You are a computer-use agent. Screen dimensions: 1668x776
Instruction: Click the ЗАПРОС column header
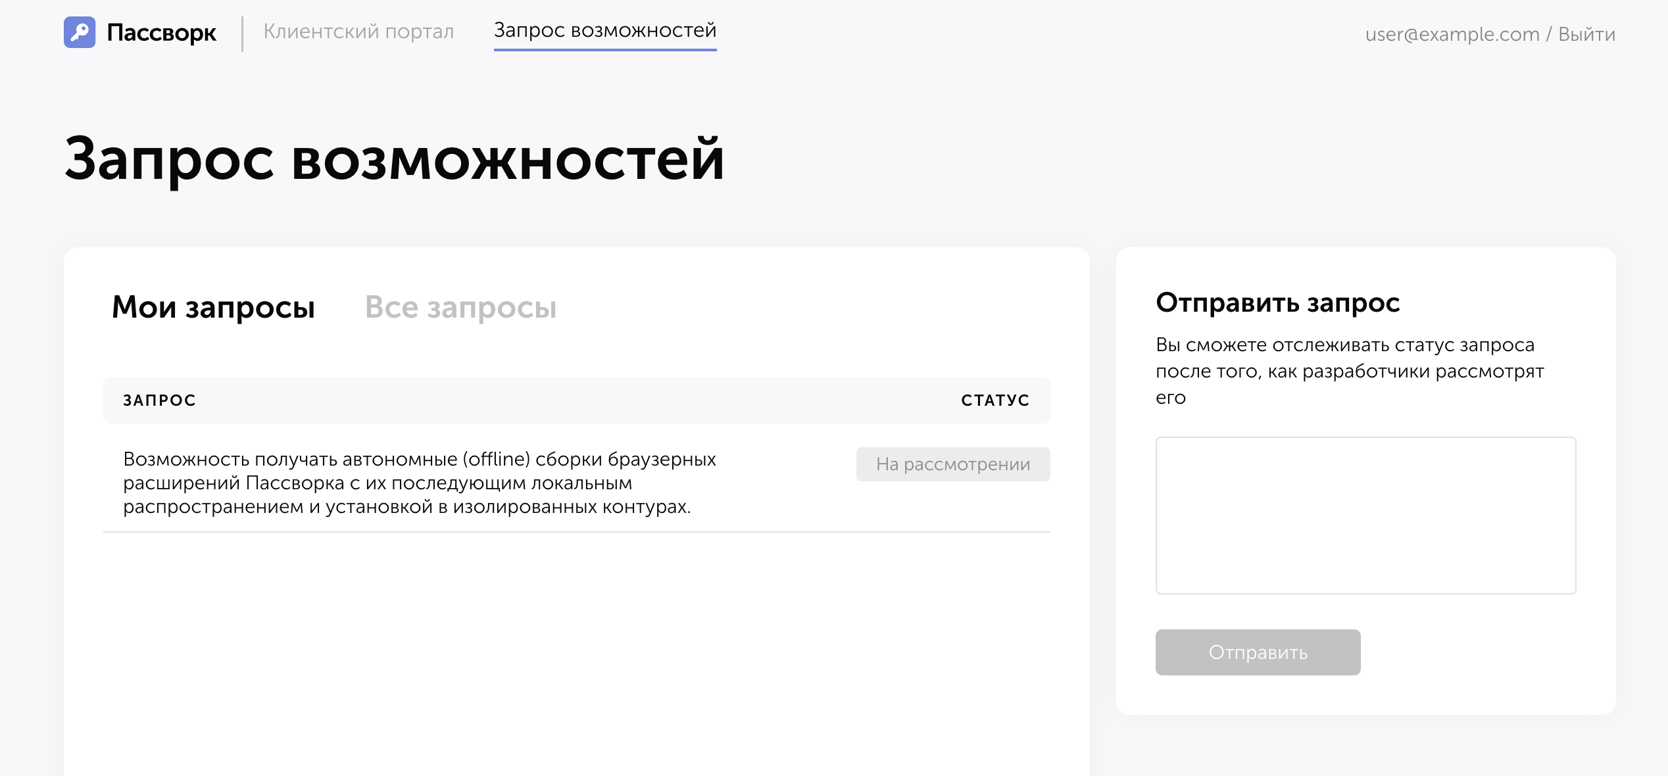coord(160,400)
